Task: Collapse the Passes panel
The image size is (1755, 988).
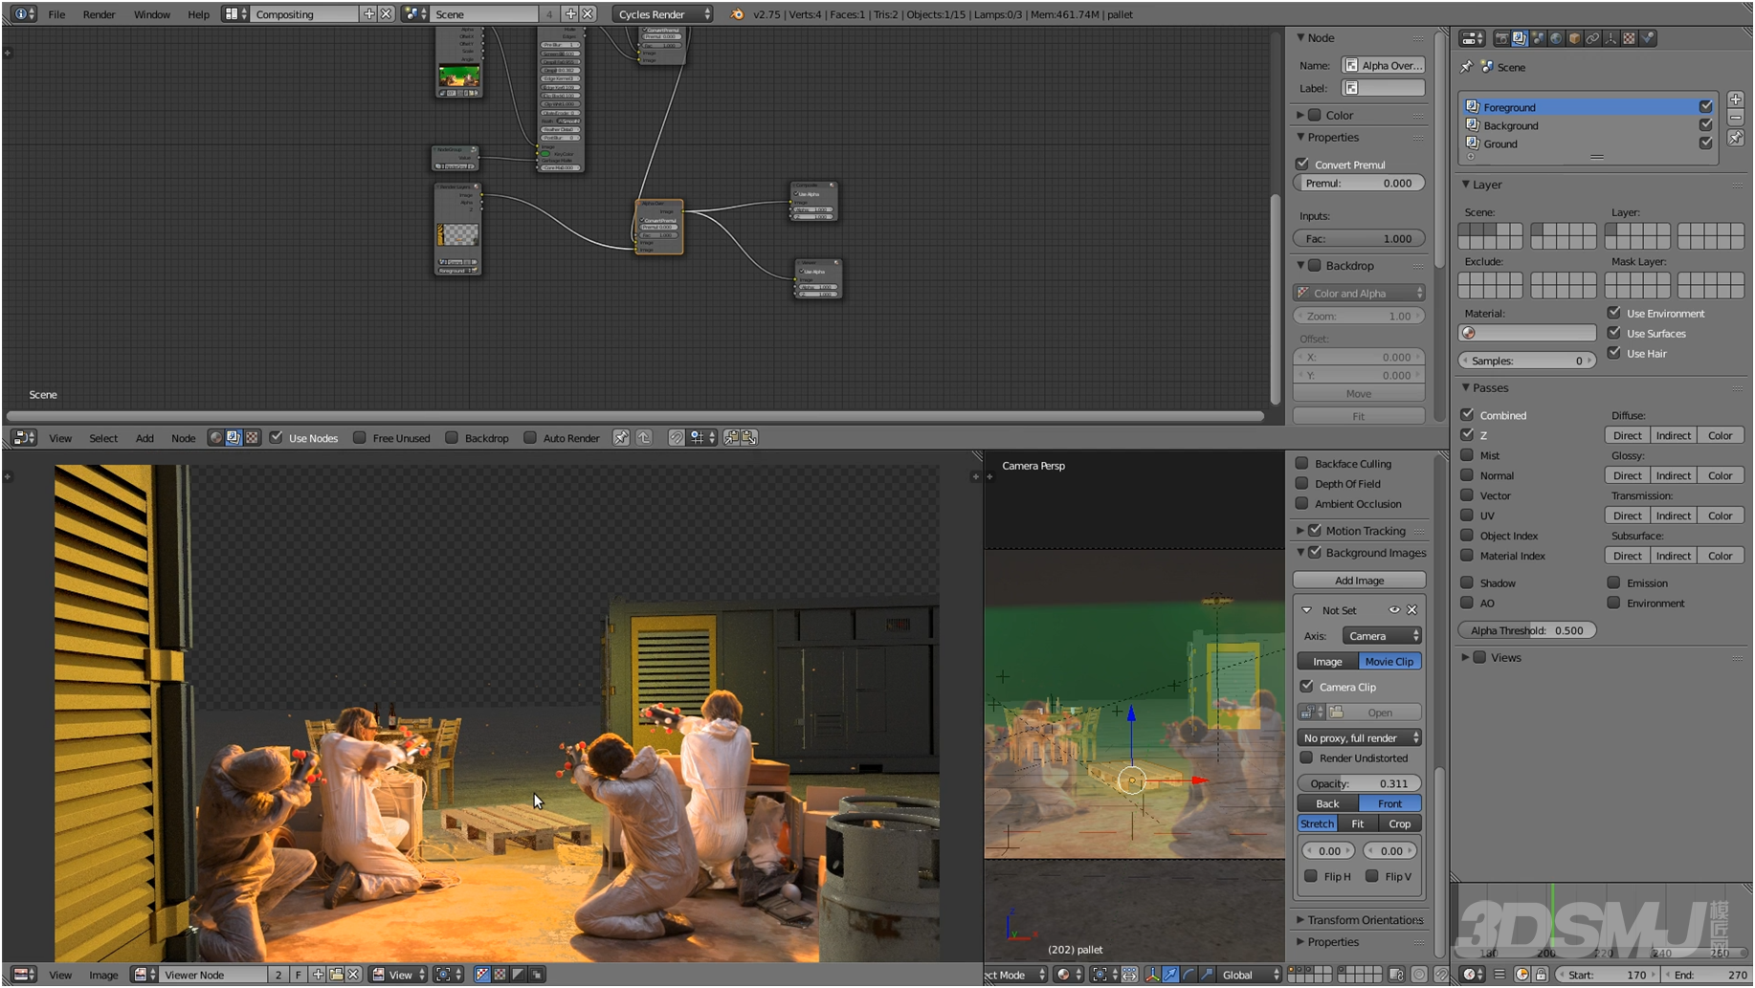Action: 1465,387
